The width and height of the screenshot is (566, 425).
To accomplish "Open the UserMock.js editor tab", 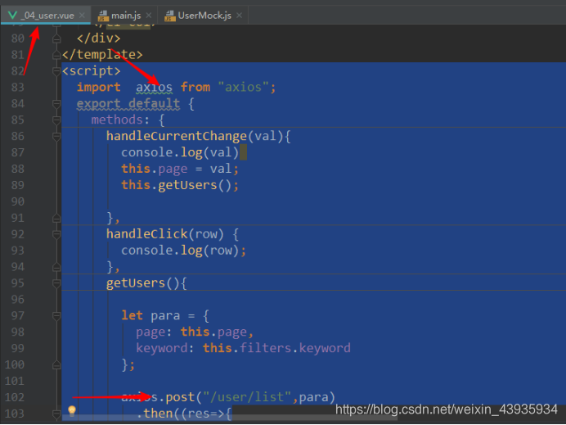I will click(x=204, y=16).
